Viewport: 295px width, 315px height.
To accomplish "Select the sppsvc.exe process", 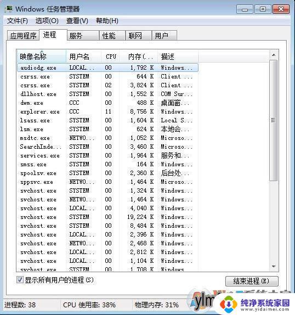I will coord(107,182).
